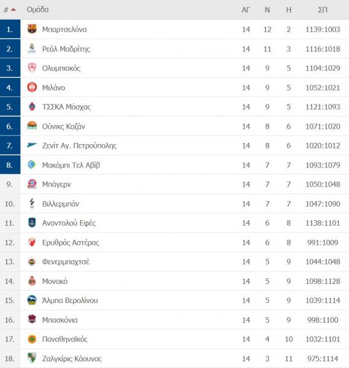Sort by wins via N column header
The width and height of the screenshot is (349, 368).
coord(267,10)
